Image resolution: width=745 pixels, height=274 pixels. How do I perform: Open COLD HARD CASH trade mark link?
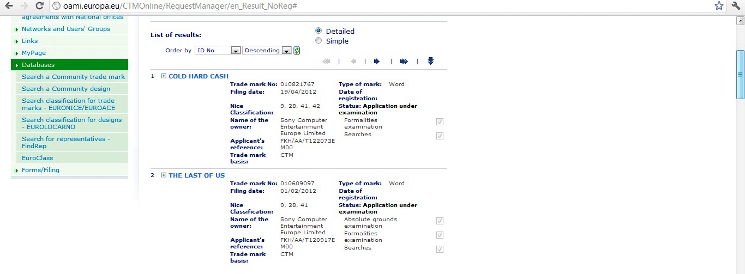(x=199, y=76)
